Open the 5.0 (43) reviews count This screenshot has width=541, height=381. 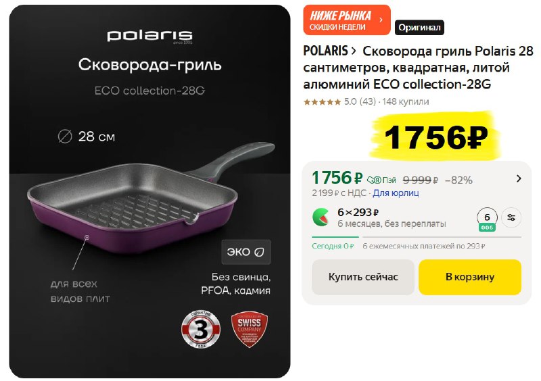coord(360,102)
